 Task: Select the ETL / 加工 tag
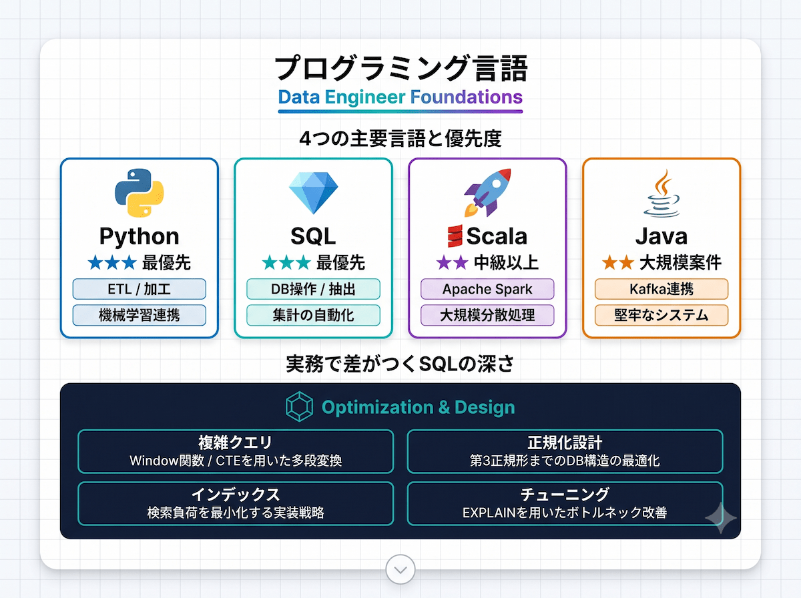tap(140, 289)
